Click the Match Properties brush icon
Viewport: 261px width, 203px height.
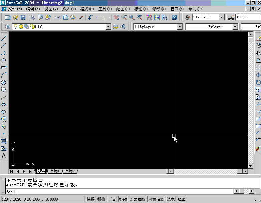pos(81,17)
